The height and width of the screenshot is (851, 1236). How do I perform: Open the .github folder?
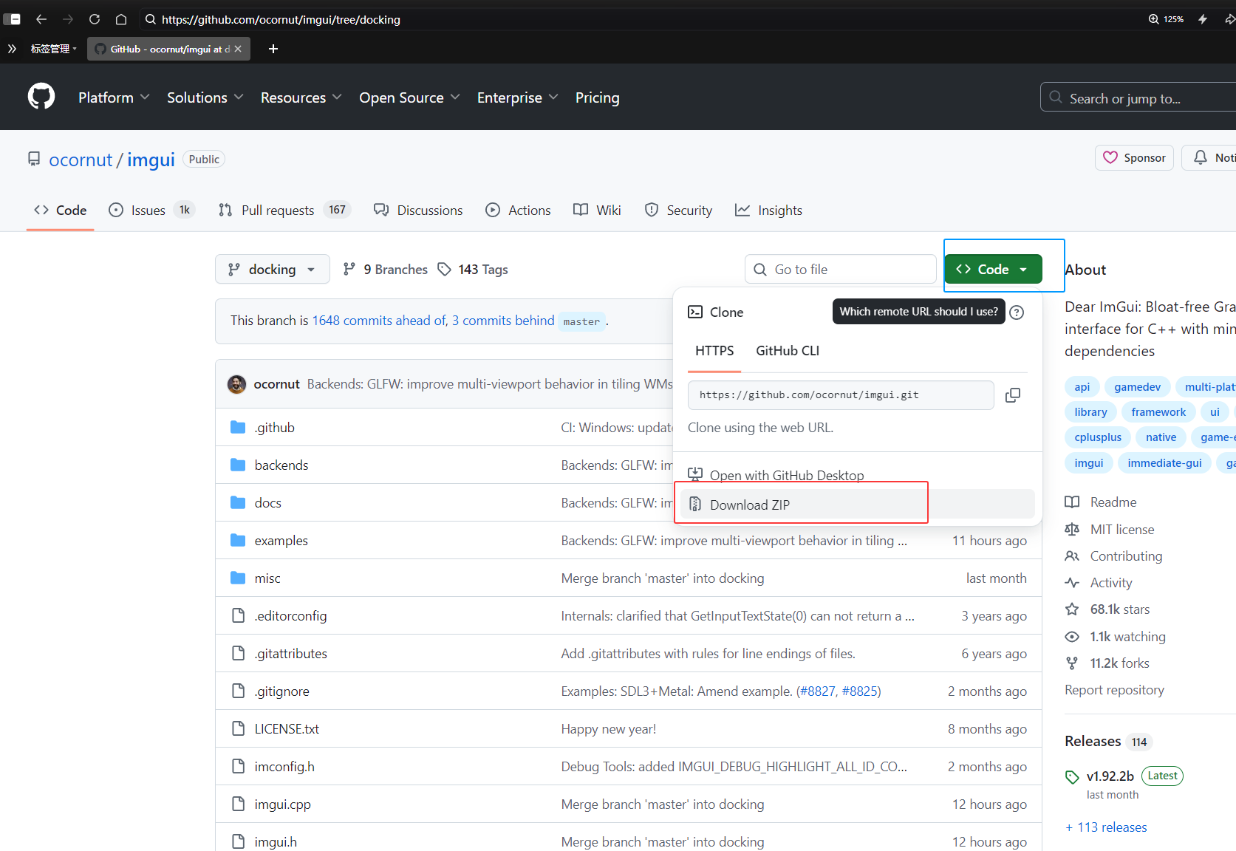275,428
